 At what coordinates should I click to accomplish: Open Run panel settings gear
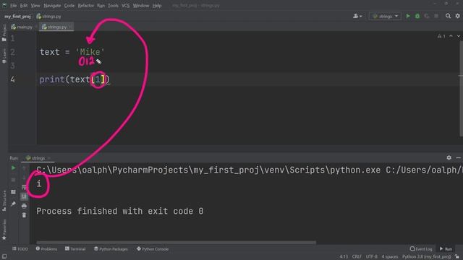[x=449, y=157]
